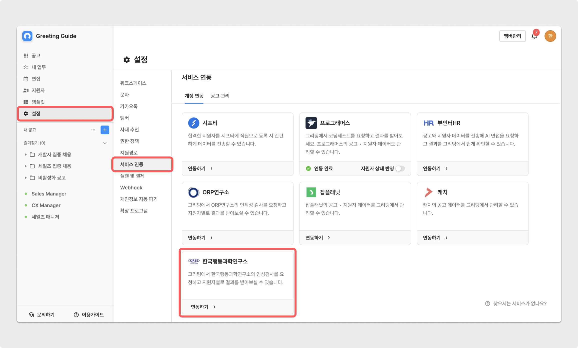Image resolution: width=578 pixels, height=348 pixels.
Task: Click 연동하기 on the 잡플래닛 card
Action: click(317, 238)
